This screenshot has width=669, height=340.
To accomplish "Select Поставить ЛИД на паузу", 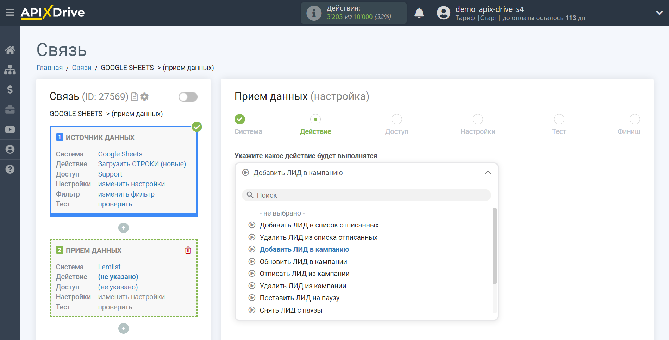I will pos(299,298).
